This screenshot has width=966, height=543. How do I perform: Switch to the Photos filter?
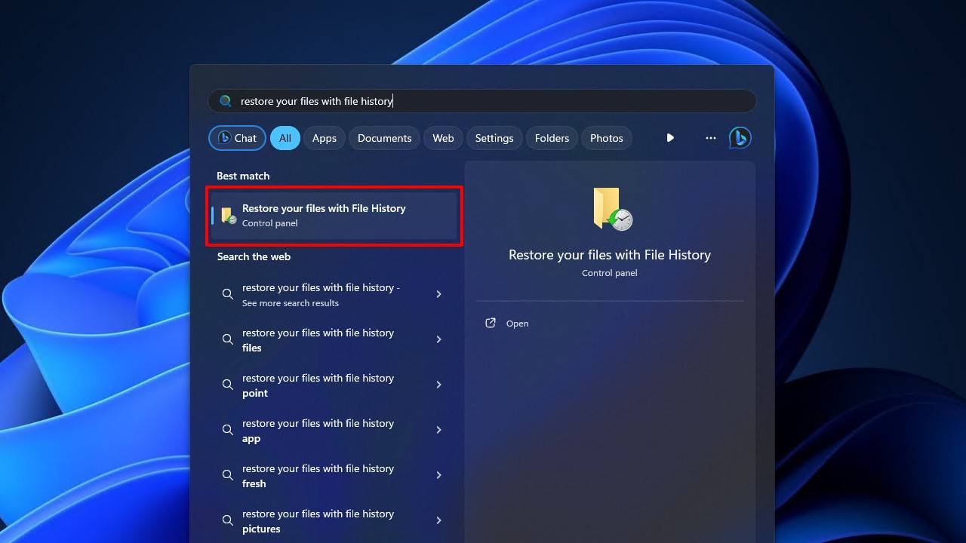[x=607, y=138]
